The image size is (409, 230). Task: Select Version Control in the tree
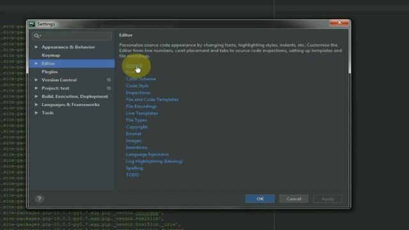pos(59,80)
